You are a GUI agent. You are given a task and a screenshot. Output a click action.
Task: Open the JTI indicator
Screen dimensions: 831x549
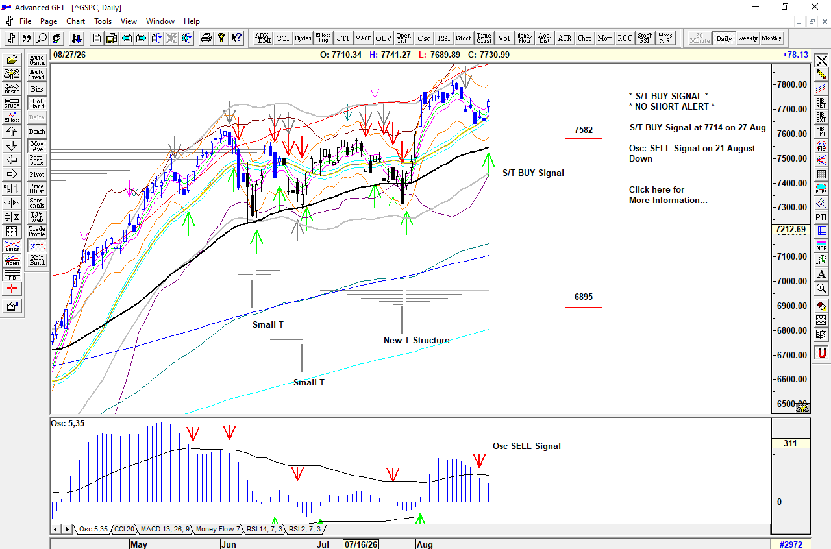343,38
